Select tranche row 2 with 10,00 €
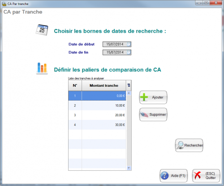 pyautogui.click(x=97, y=106)
